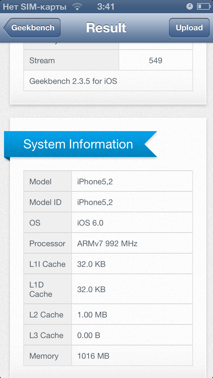Select the OS label cell
Viewport: 213px width, 378px height.
pyautogui.click(x=48, y=223)
